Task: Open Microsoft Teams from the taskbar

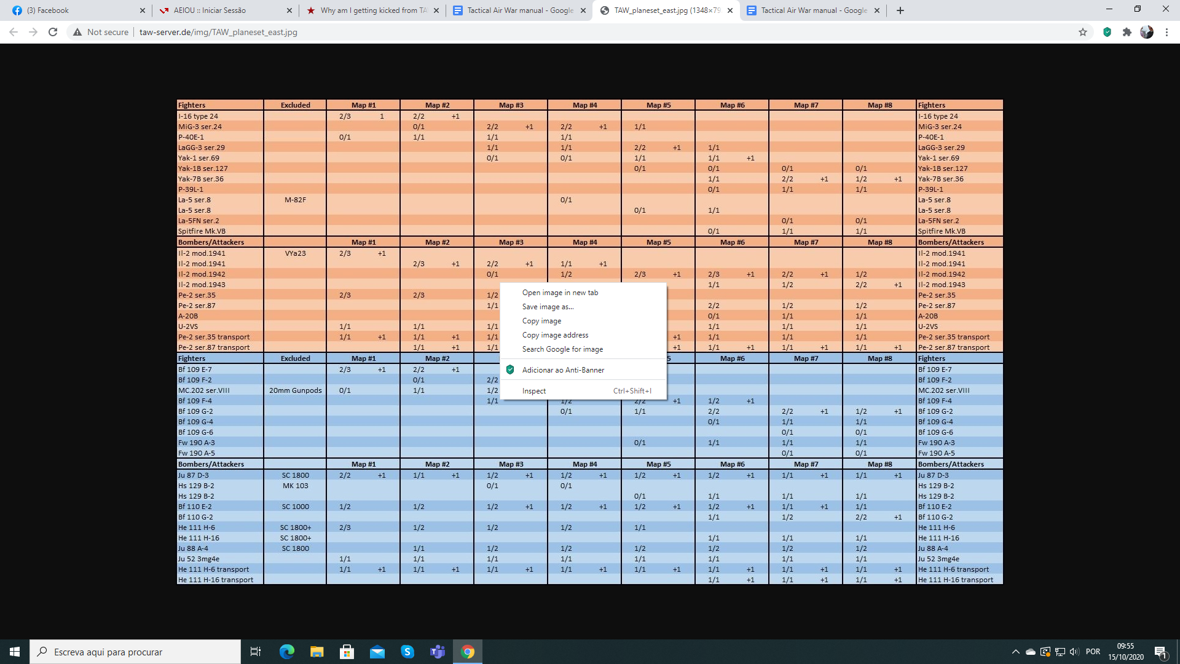Action: tap(438, 652)
